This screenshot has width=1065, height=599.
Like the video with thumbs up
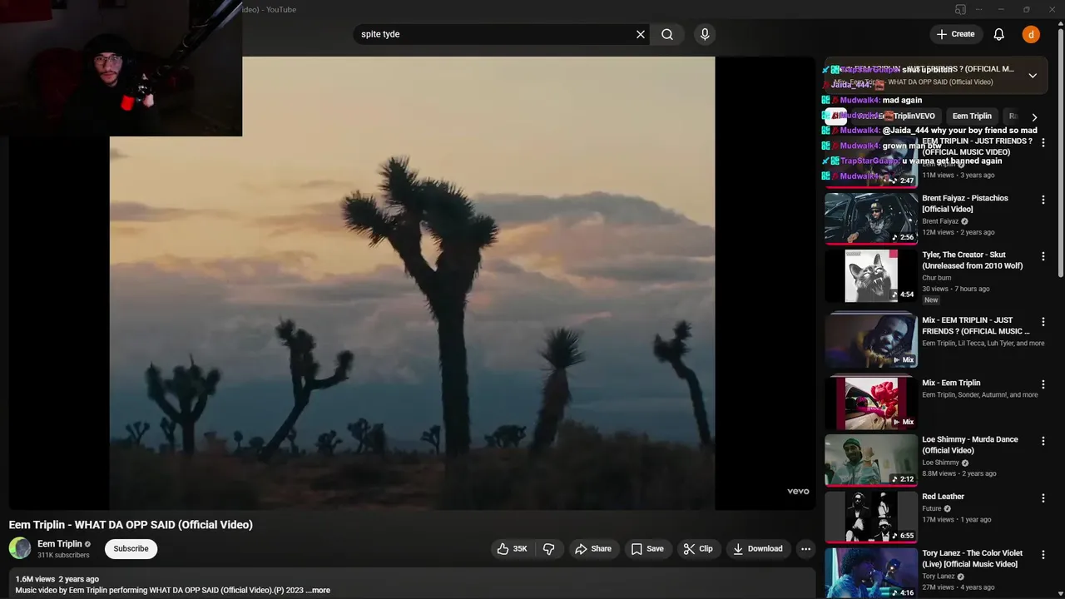click(x=512, y=549)
